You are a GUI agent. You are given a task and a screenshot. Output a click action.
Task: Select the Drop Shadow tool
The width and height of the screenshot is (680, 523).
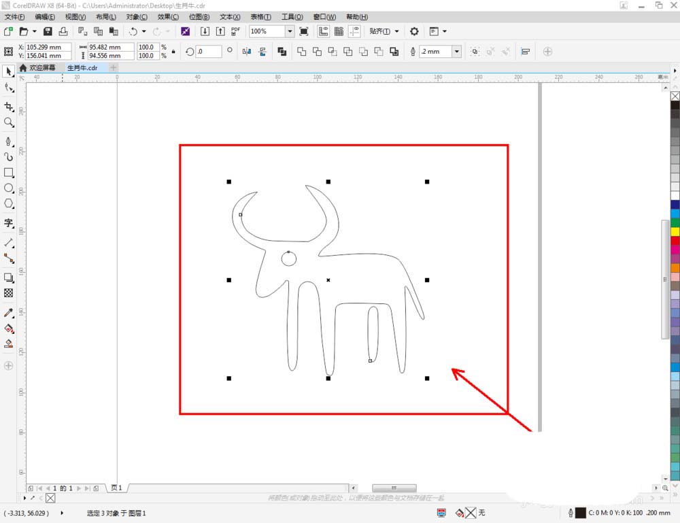tap(9, 277)
